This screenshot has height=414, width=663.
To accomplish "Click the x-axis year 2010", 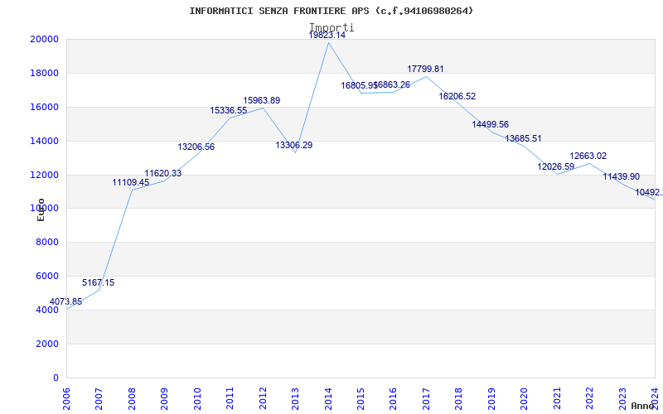I will point(197,398).
